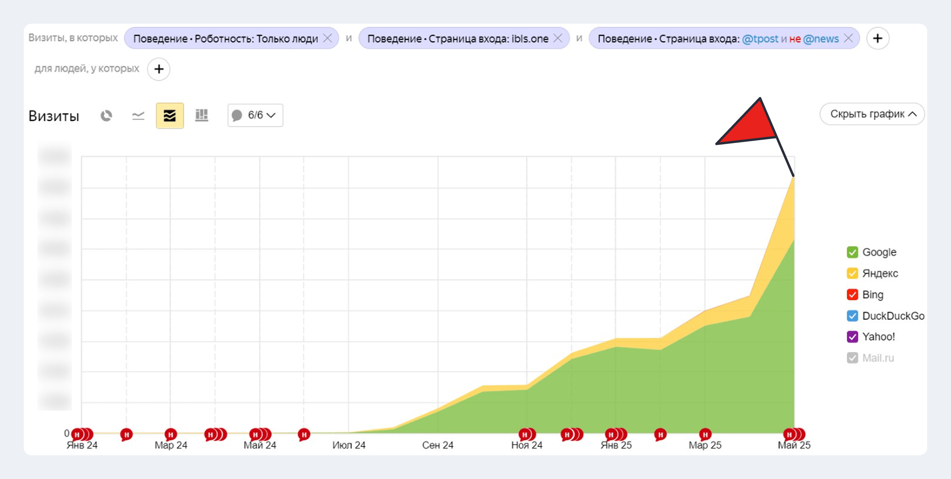Remove the 'Страница входа: ibls.one' filter
This screenshot has height=479, width=951.
pos(558,38)
